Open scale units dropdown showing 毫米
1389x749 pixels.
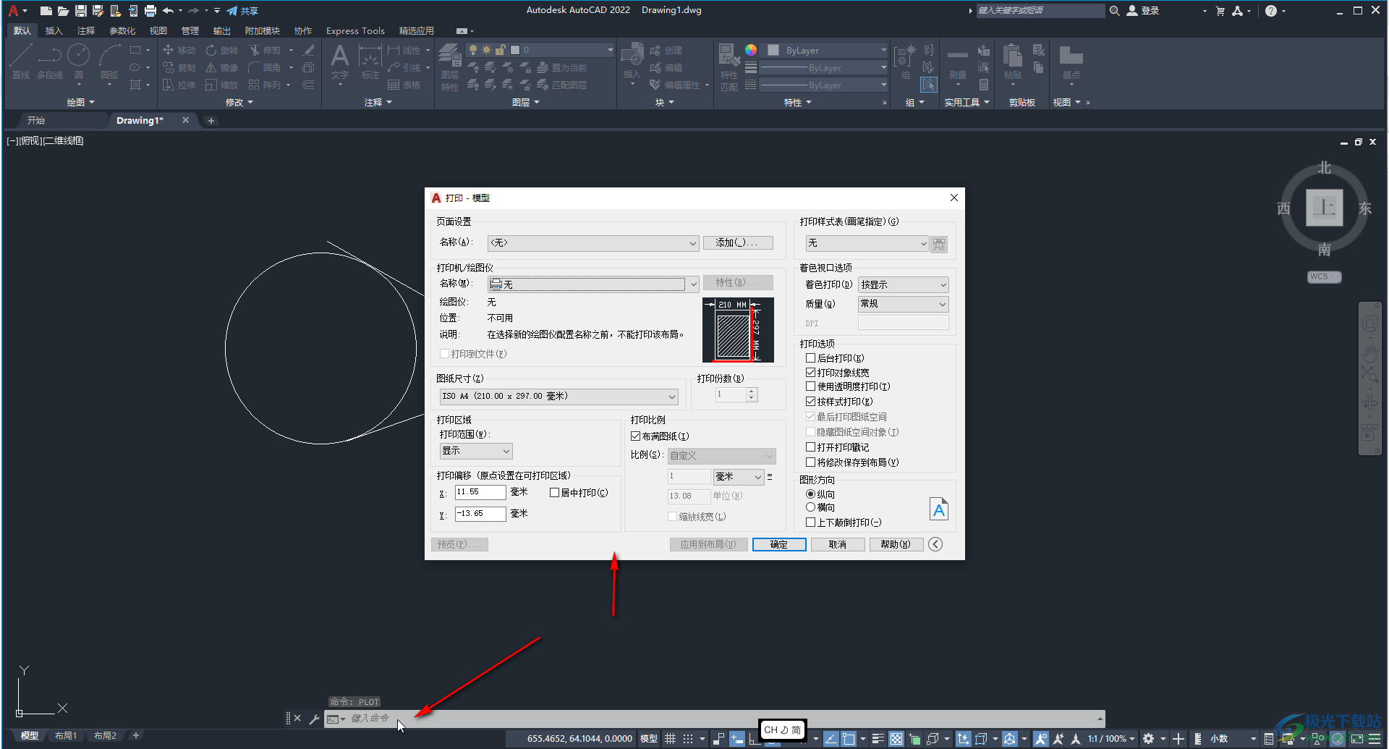[x=739, y=477]
